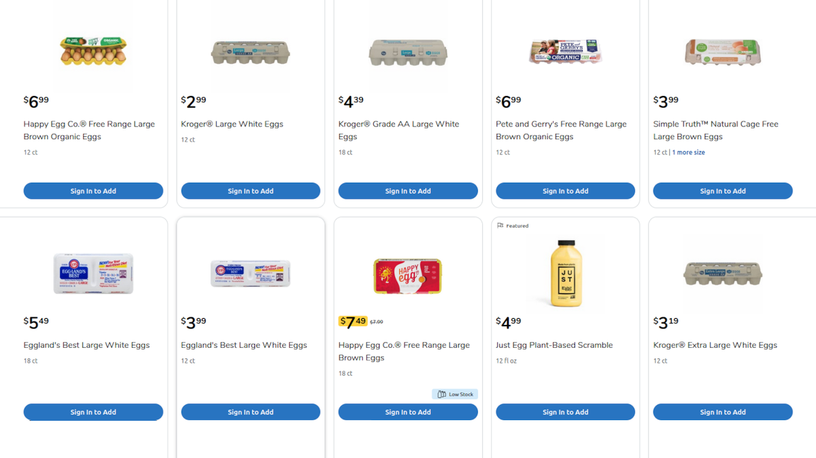This screenshot has width=816, height=458.
Task: Sign in to add Just Egg Plant-Based Scramble
Action: click(x=565, y=412)
